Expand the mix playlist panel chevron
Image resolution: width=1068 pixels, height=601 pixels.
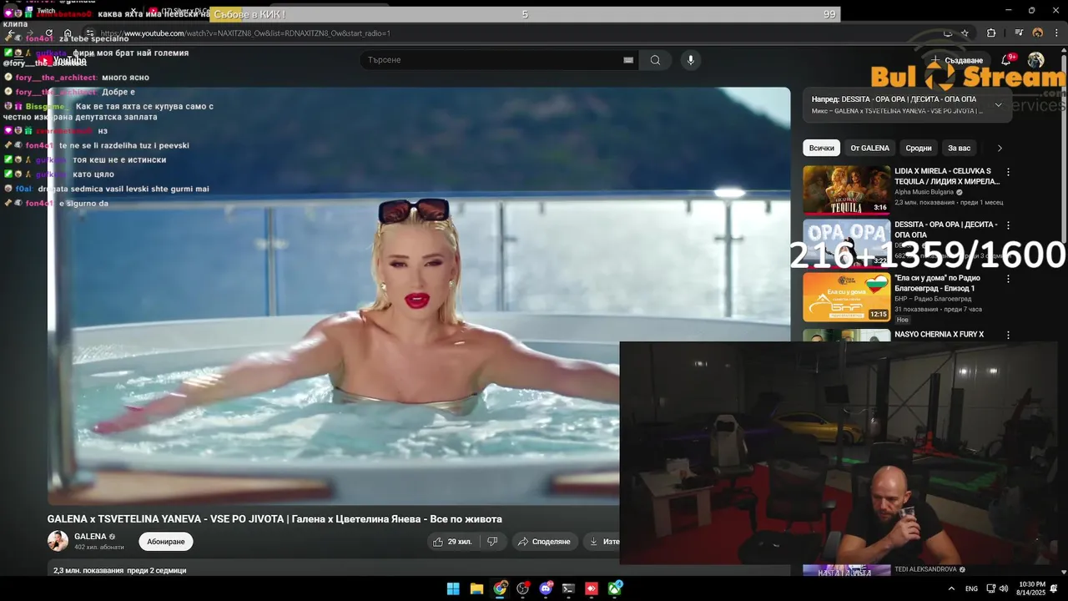click(x=998, y=104)
